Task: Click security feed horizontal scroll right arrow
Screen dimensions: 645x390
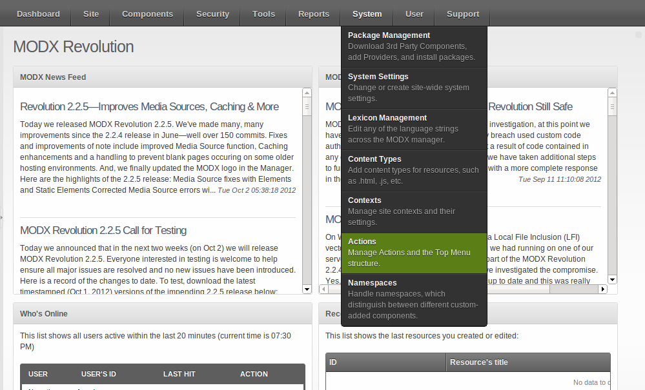Action: coord(603,289)
